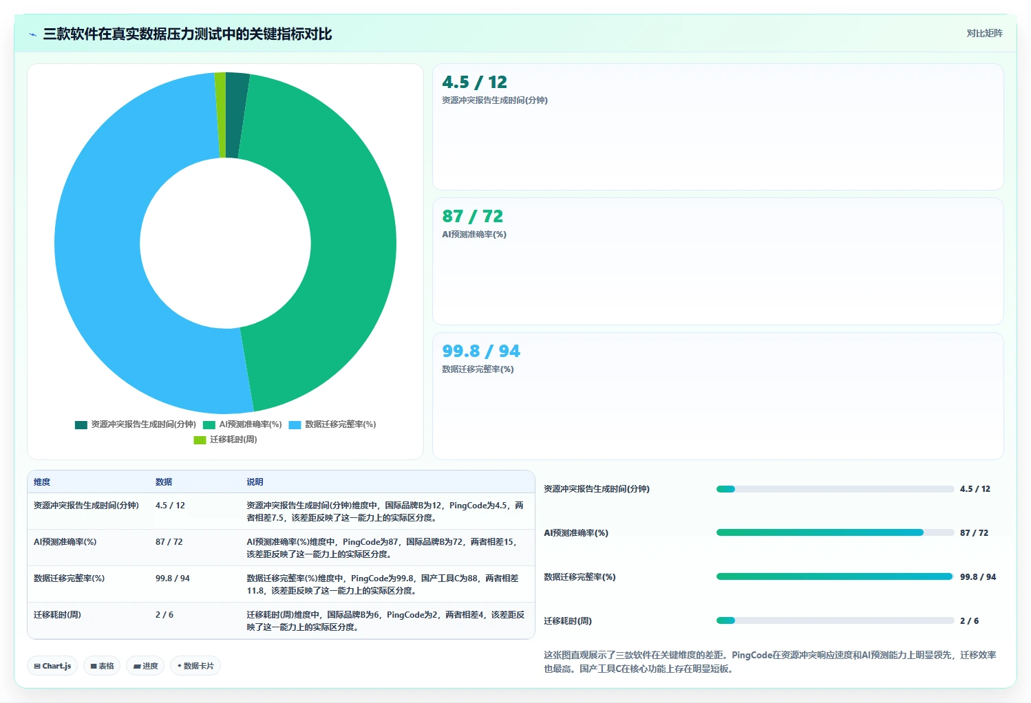Click the 数据卡片 tag
The height and width of the screenshot is (703, 1031).
[195, 666]
